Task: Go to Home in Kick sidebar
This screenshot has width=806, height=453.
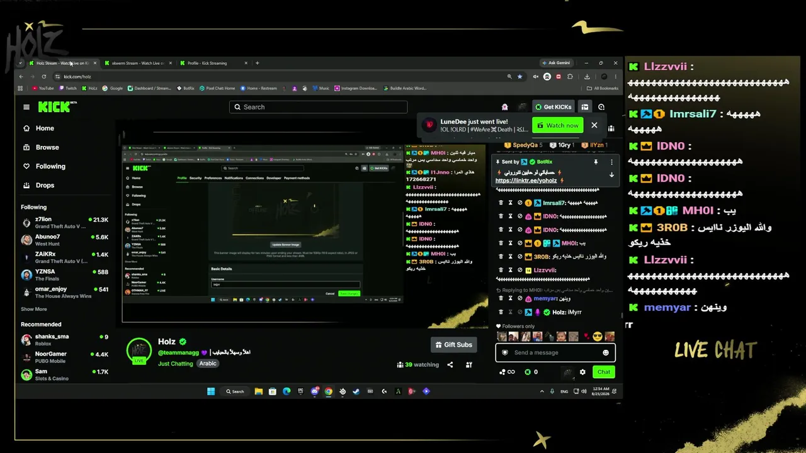Action: point(38,128)
